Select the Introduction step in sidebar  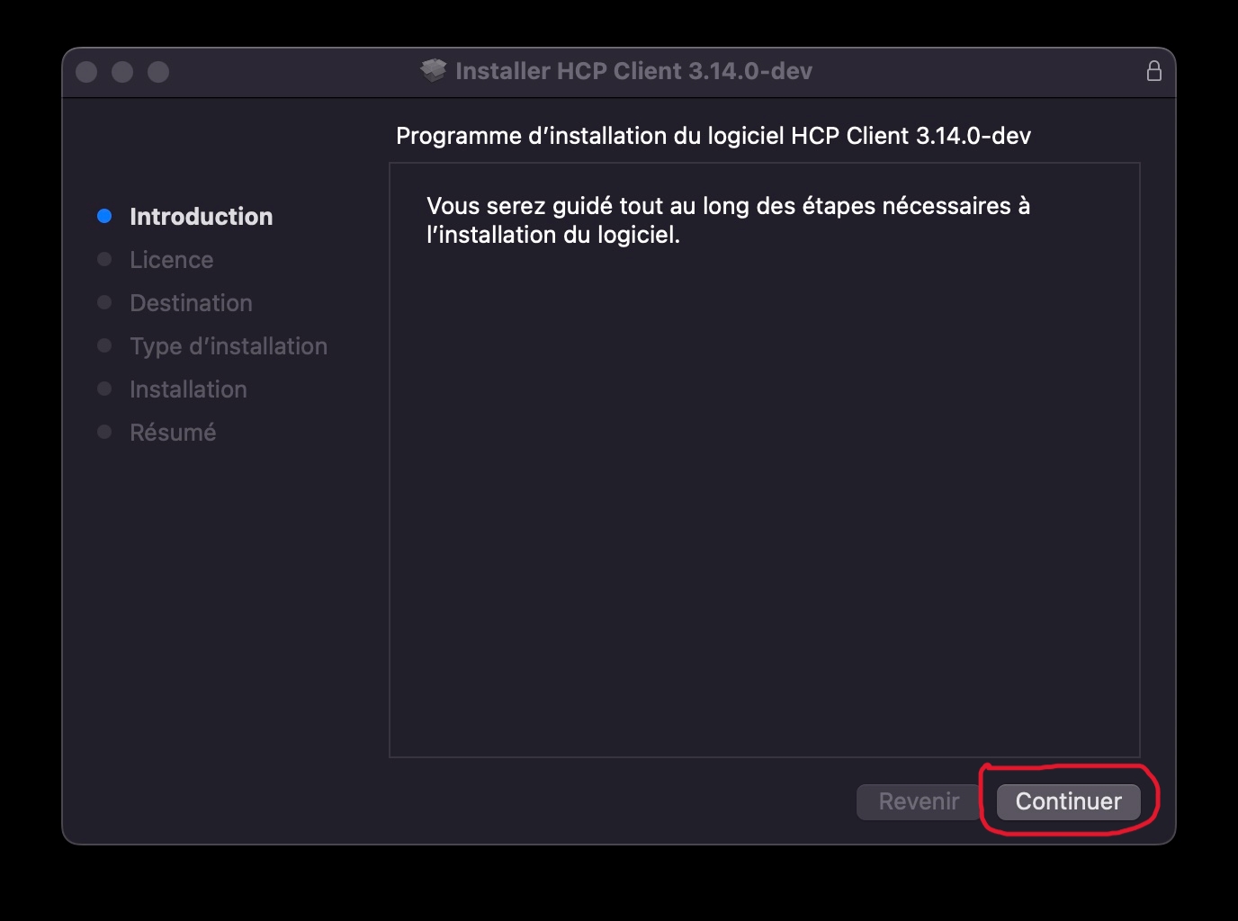[201, 217]
